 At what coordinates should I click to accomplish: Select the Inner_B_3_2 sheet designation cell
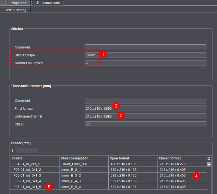point(84,175)
